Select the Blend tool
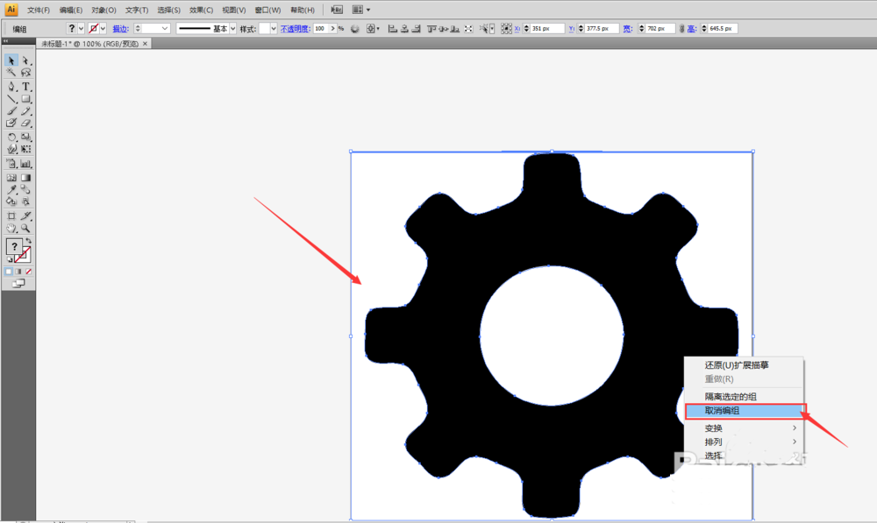 pos(25,189)
